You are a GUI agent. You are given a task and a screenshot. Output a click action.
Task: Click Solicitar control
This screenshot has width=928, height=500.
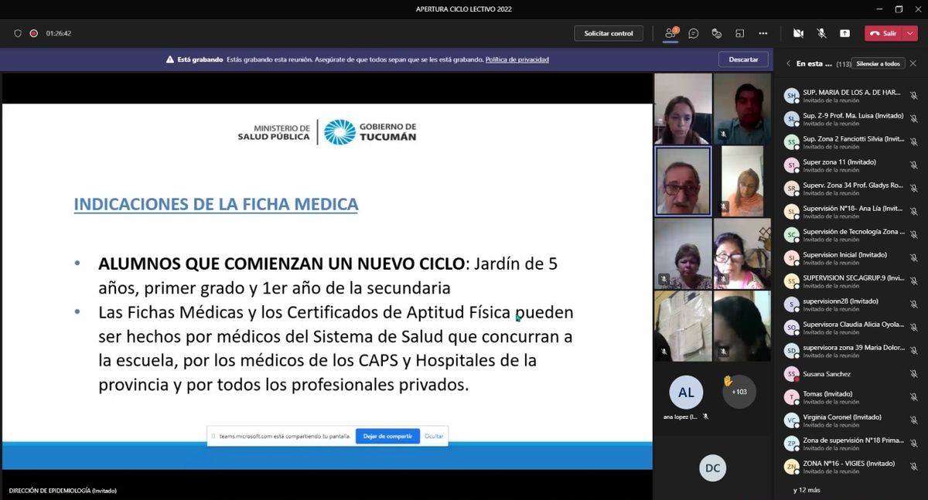pos(609,33)
